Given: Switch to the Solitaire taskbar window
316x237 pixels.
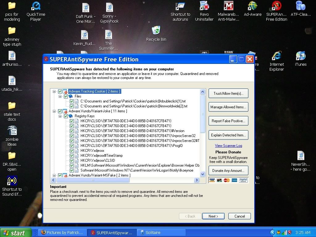Looking at the screenshot, I should (x=161, y=233).
